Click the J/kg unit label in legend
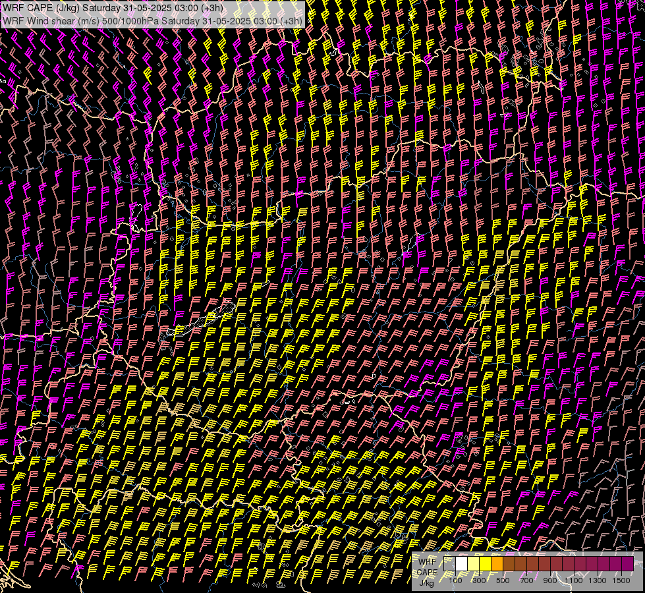The image size is (645, 593). click(426, 583)
